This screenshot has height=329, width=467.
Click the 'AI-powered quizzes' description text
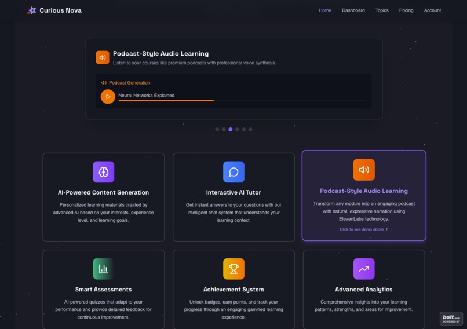pyautogui.click(x=103, y=309)
